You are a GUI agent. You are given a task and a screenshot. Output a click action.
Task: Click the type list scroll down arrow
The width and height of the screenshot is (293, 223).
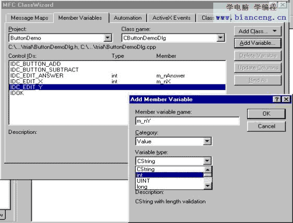pos(207,186)
